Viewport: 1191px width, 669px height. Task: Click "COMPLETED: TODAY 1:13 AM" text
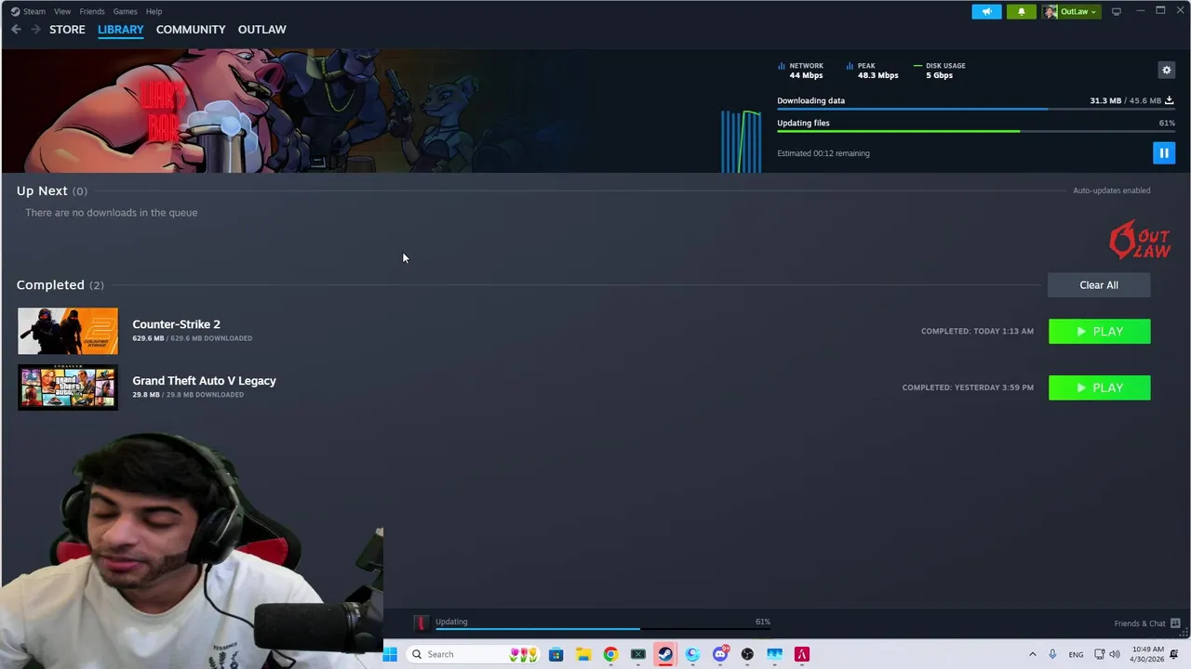tap(977, 332)
